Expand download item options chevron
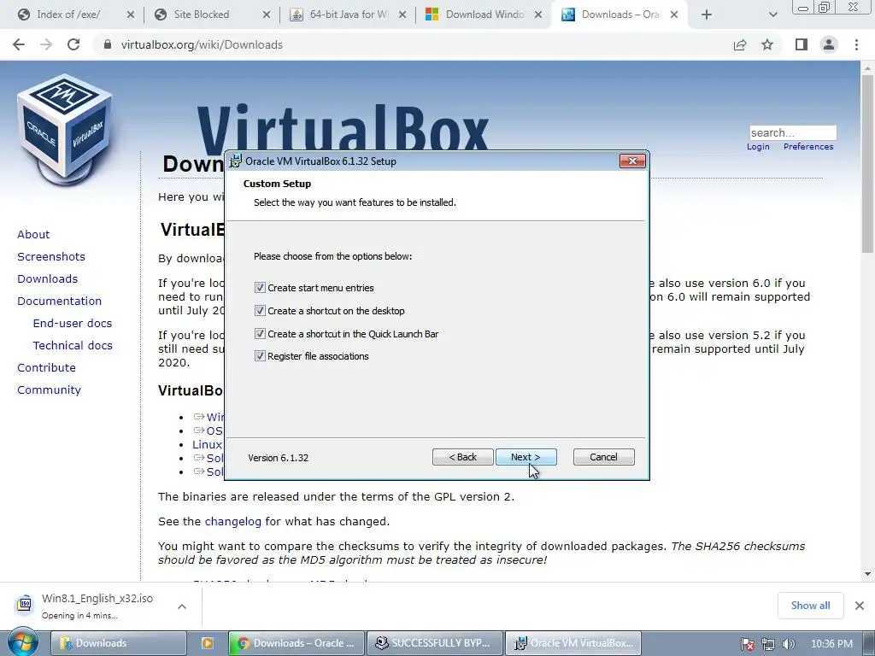Viewport: 875px width, 656px height. point(182,606)
